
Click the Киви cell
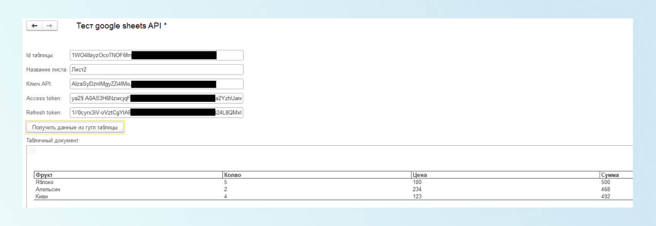(128, 196)
